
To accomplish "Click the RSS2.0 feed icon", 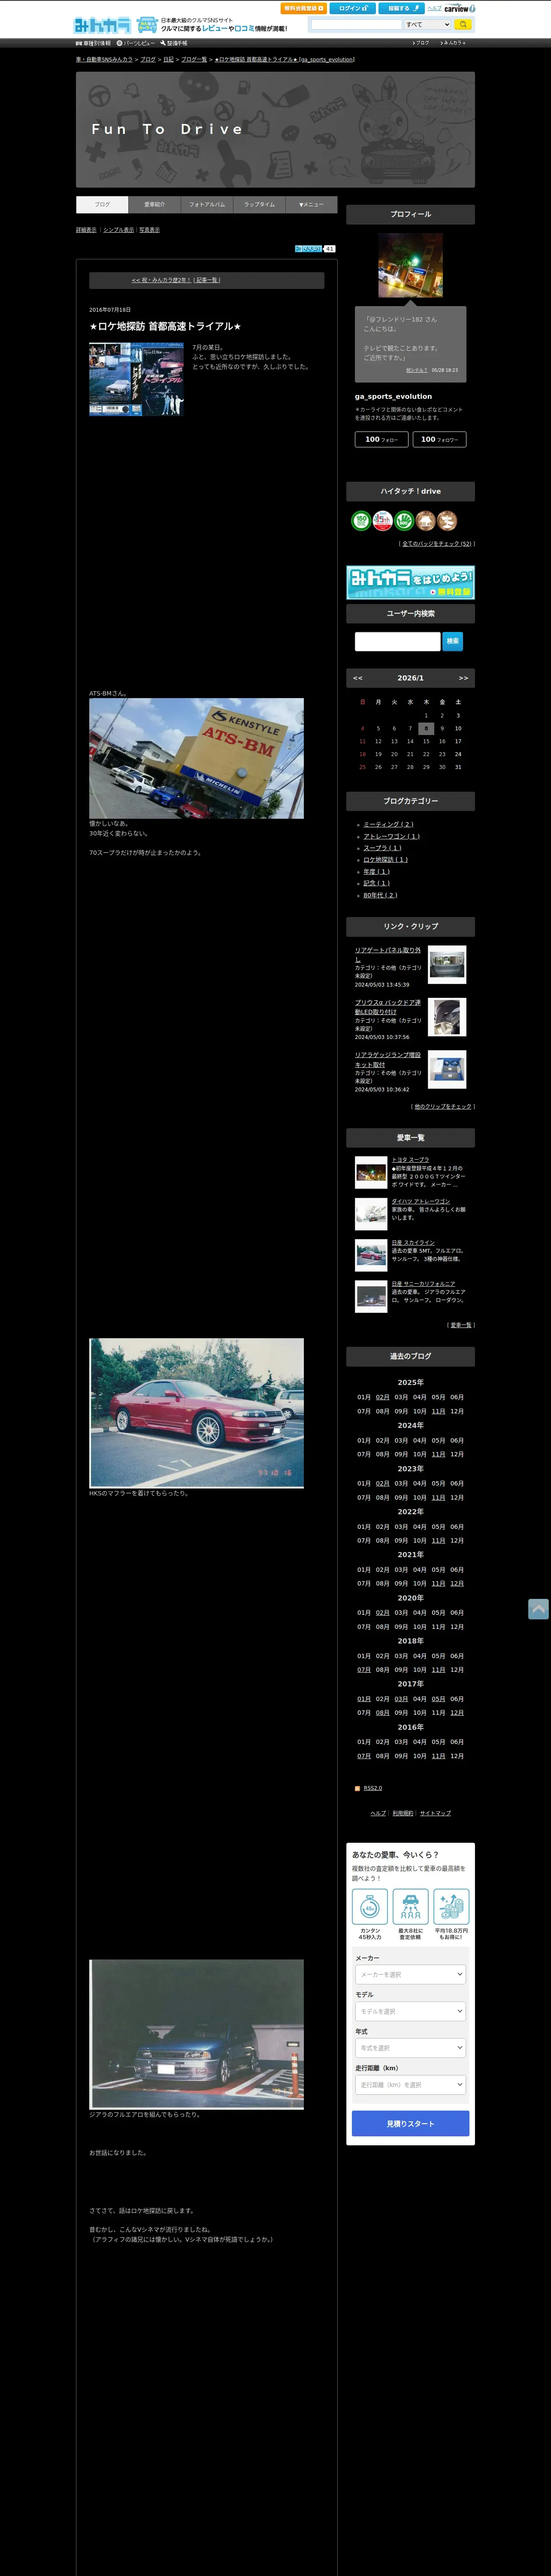I will (x=357, y=1788).
